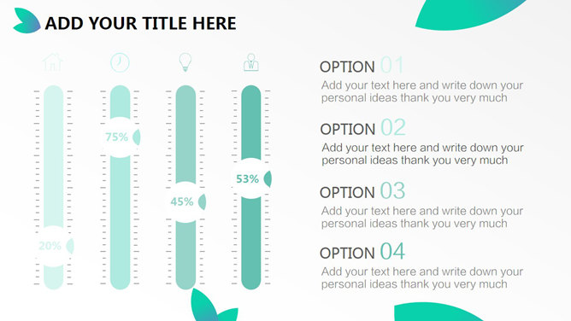Viewport: 571px width, 321px height.
Task: Click the 20% slider marker
Action: coord(54,246)
